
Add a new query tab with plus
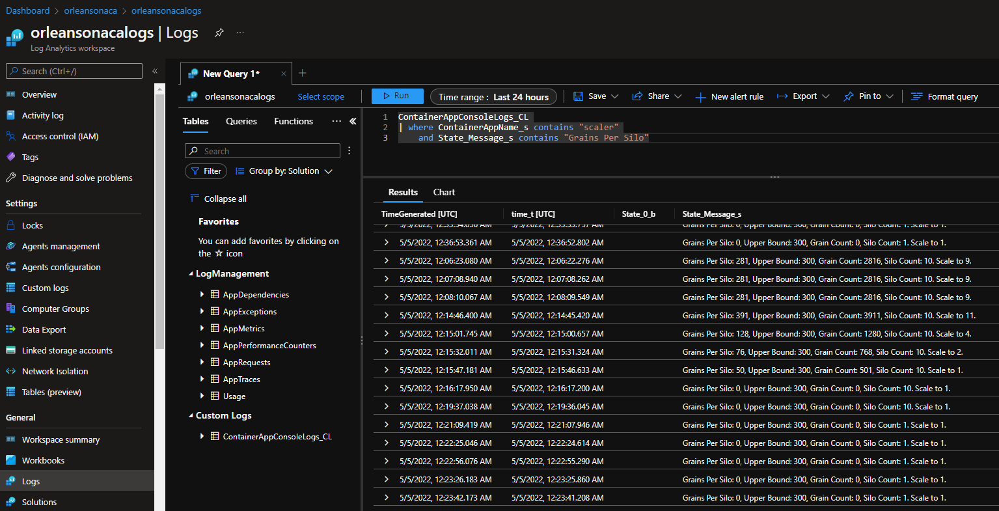click(x=302, y=73)
